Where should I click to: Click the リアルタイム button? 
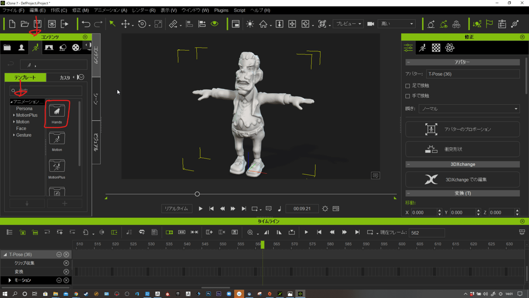[x=177, y=208]
